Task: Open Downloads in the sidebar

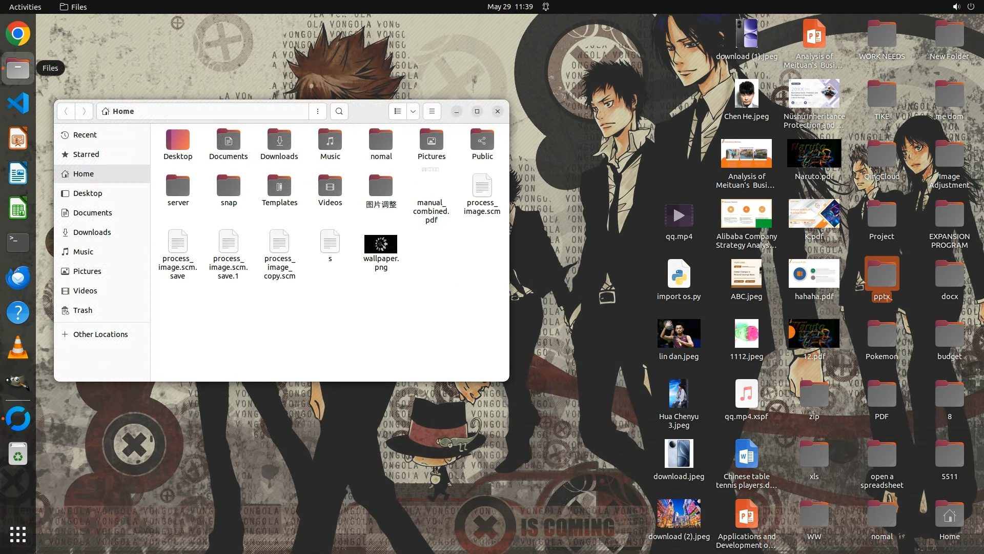Action: click(x=92, y=232)
